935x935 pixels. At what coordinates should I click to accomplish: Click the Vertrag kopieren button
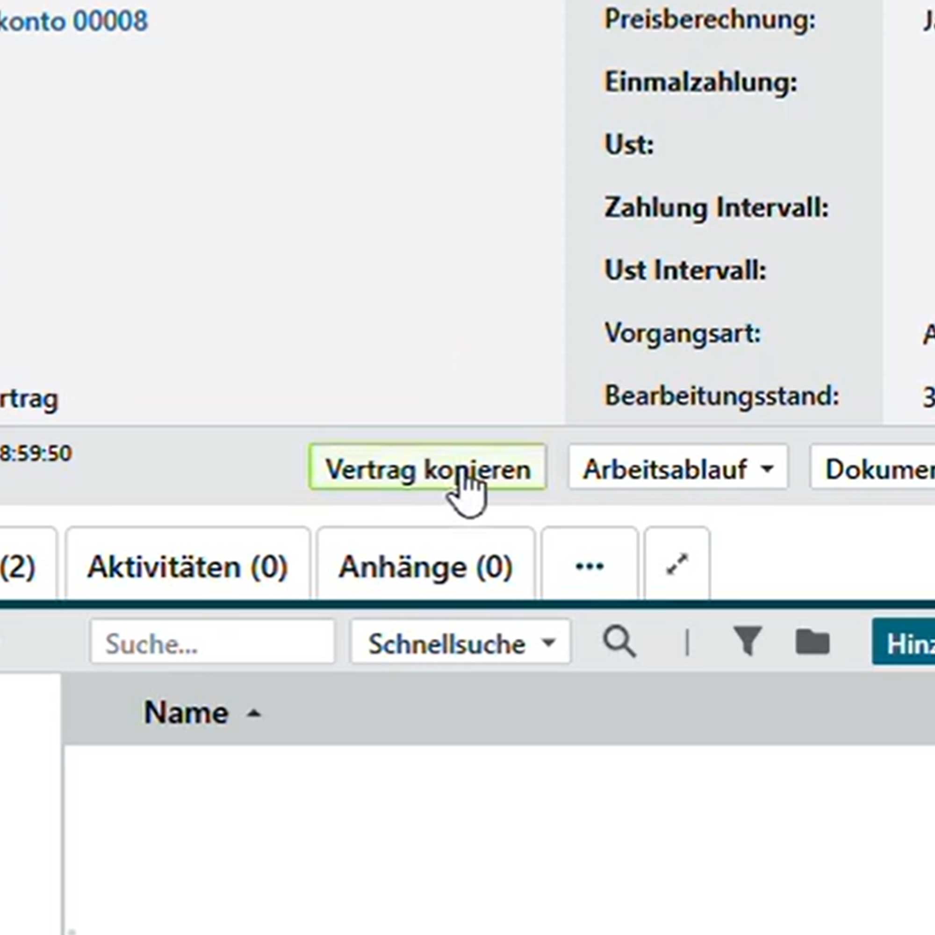tap(428, 467)
